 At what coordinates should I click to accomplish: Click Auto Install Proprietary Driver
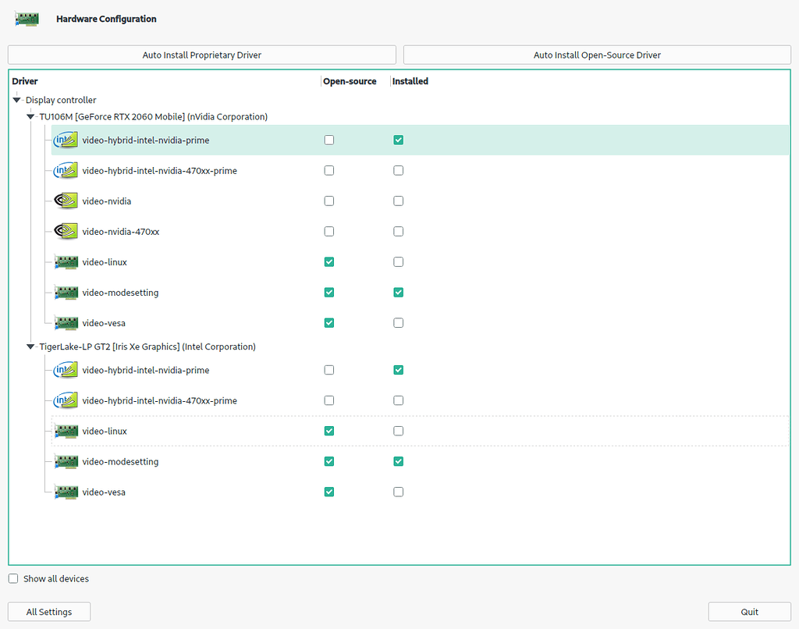click(x=201, y=55)
